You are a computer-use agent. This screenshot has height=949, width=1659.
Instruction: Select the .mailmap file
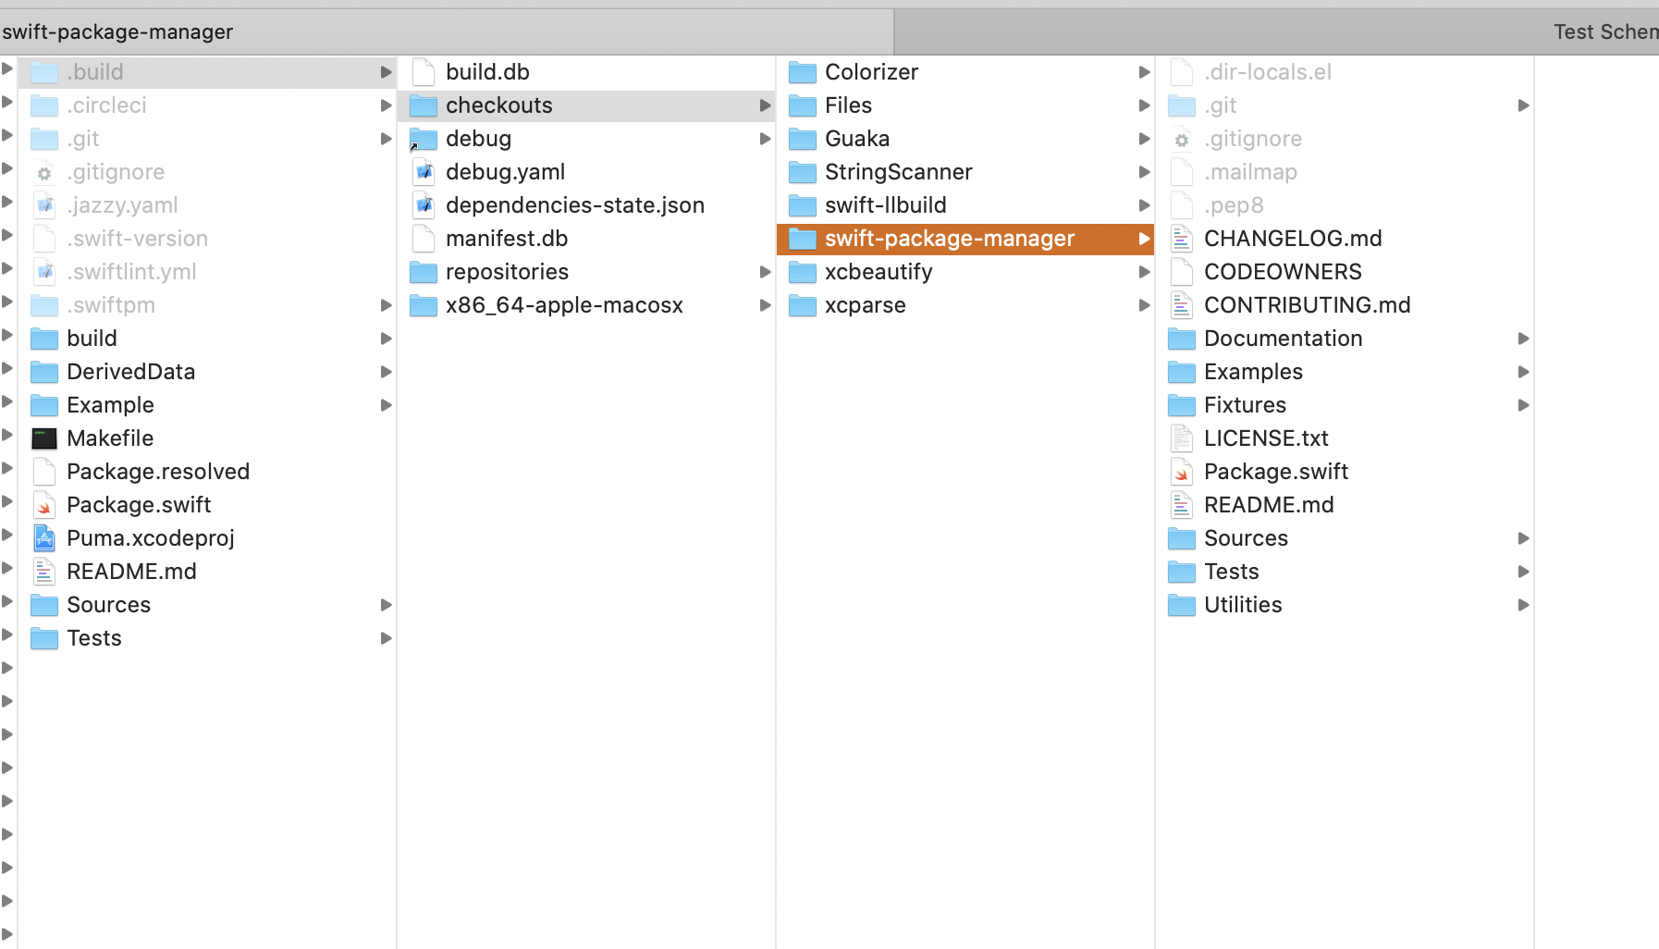[x=1345, y=172]
